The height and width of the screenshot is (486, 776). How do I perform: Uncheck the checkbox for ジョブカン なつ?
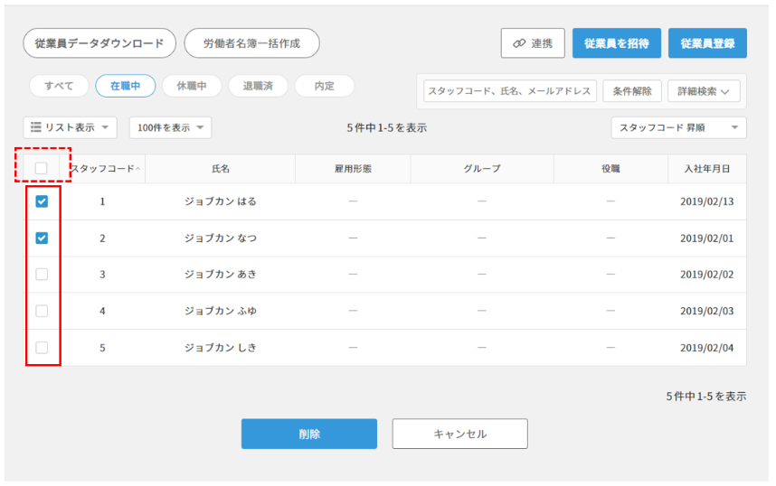click(42, 238)
